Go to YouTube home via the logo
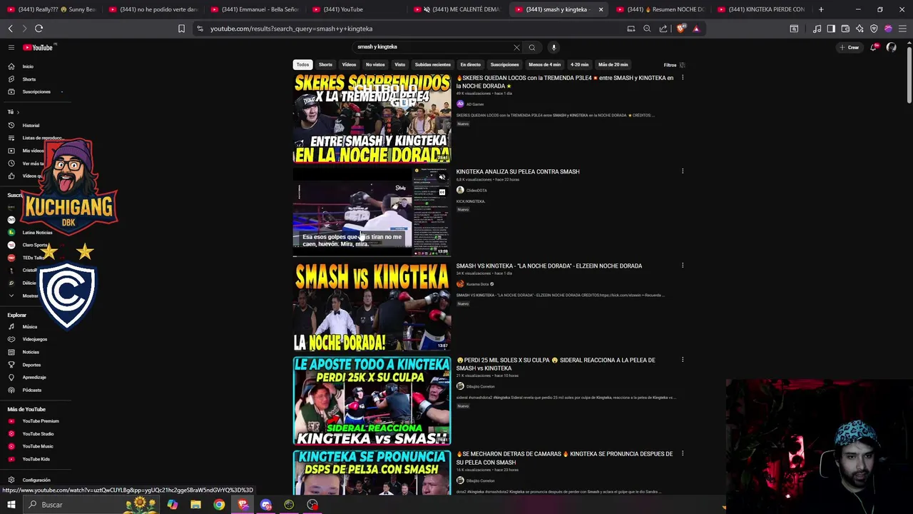Screen dimensions: 913x514 (39, 47)
